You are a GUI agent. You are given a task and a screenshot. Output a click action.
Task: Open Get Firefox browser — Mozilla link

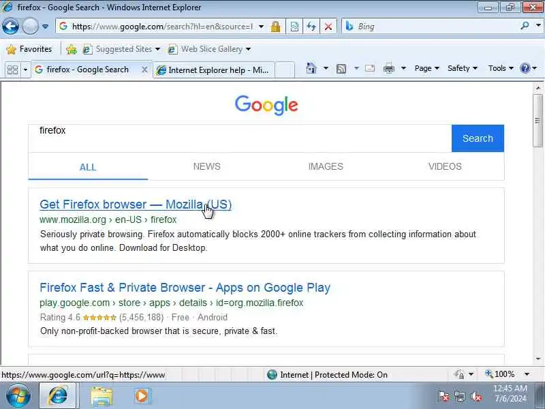pos(136,204)
